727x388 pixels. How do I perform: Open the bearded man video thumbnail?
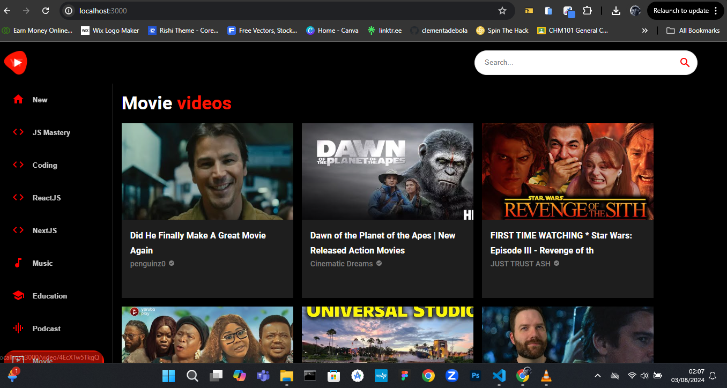point(568,334)
